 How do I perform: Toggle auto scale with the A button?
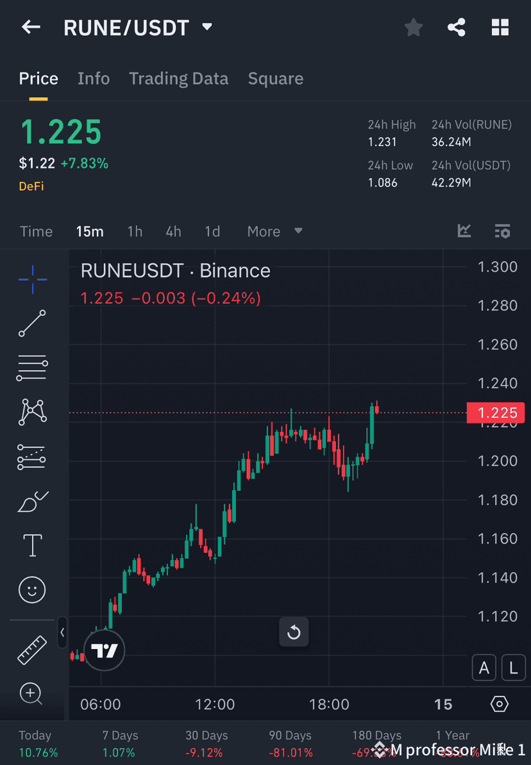[484, 668]
